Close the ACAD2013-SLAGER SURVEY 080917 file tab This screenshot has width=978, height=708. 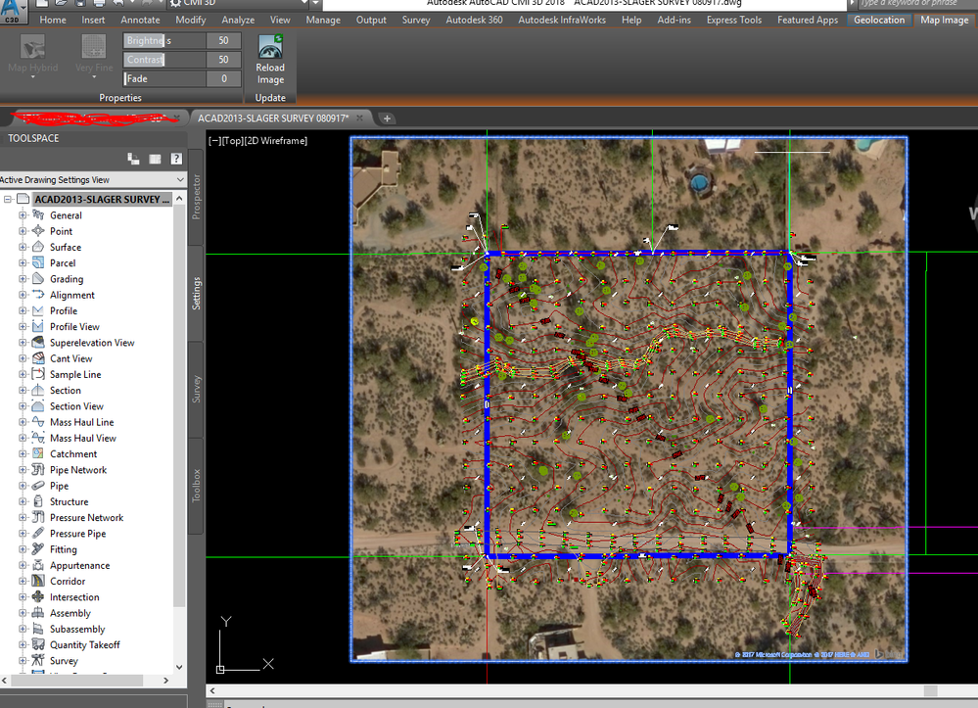360,118
